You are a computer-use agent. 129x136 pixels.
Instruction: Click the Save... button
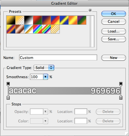113,39
